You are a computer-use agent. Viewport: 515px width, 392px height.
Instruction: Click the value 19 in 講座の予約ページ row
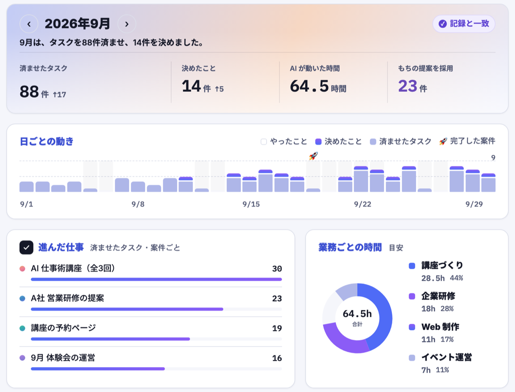coord(277,329)
